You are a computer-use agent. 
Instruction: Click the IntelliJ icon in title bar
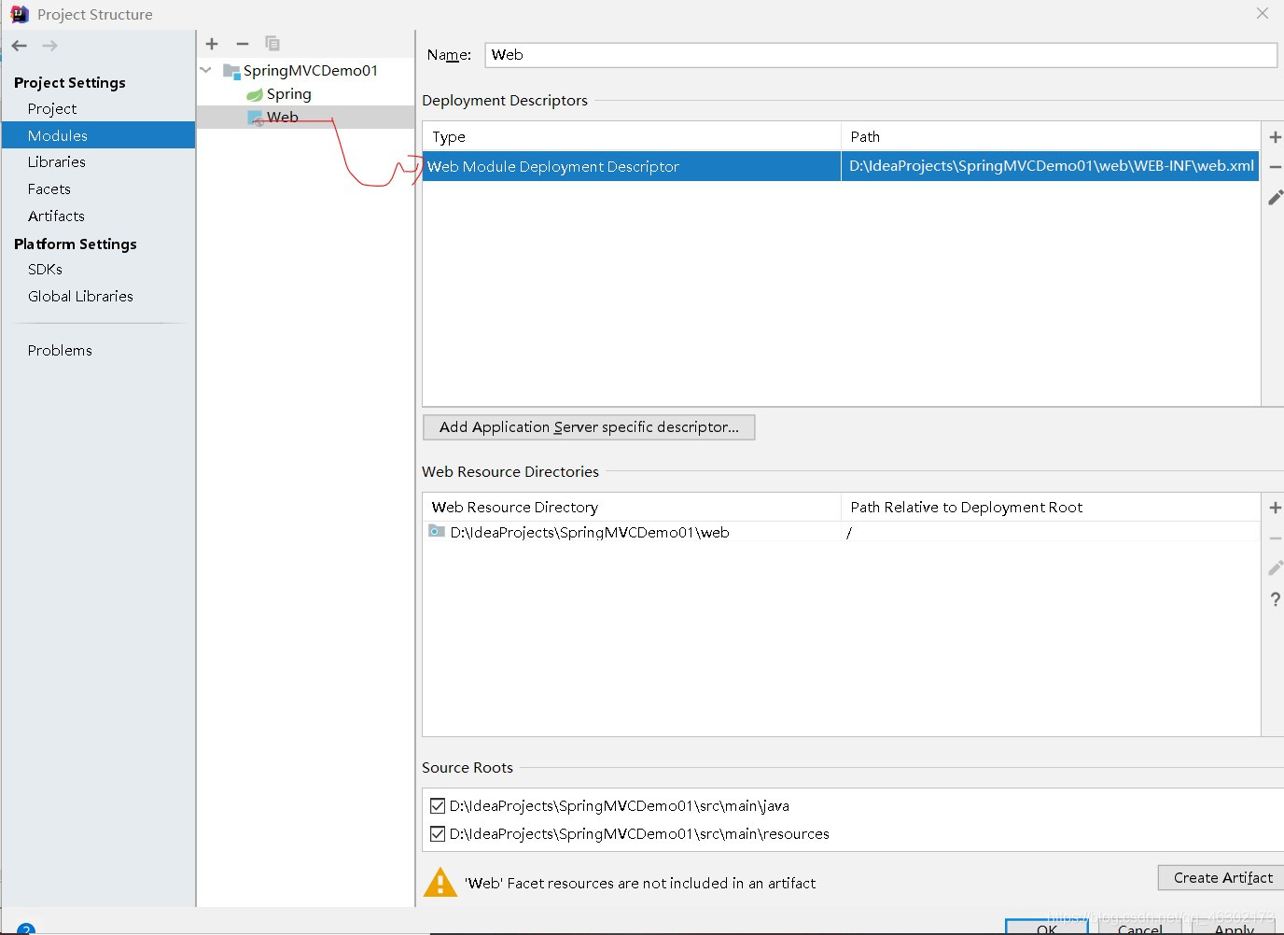(19, 14)
